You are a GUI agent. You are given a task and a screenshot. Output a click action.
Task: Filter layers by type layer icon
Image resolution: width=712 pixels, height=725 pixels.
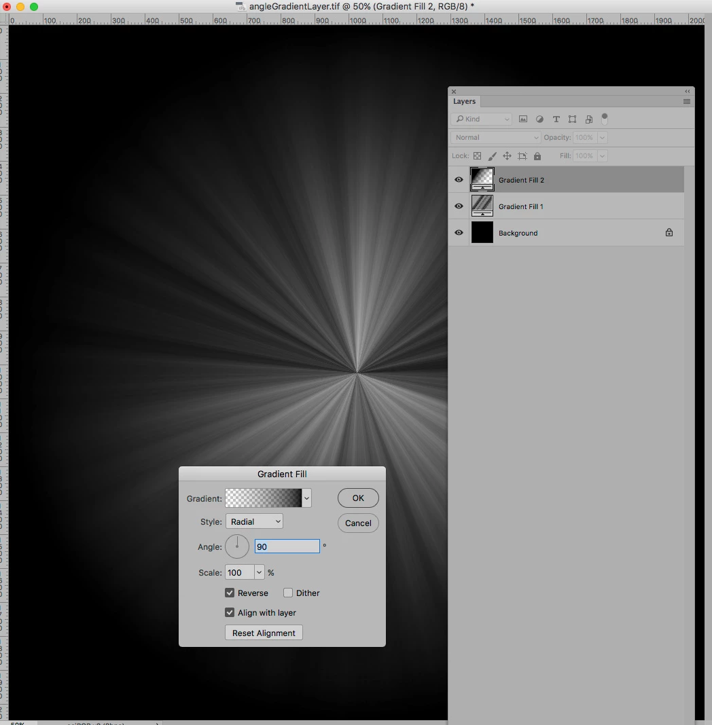(x=556, y=119)
